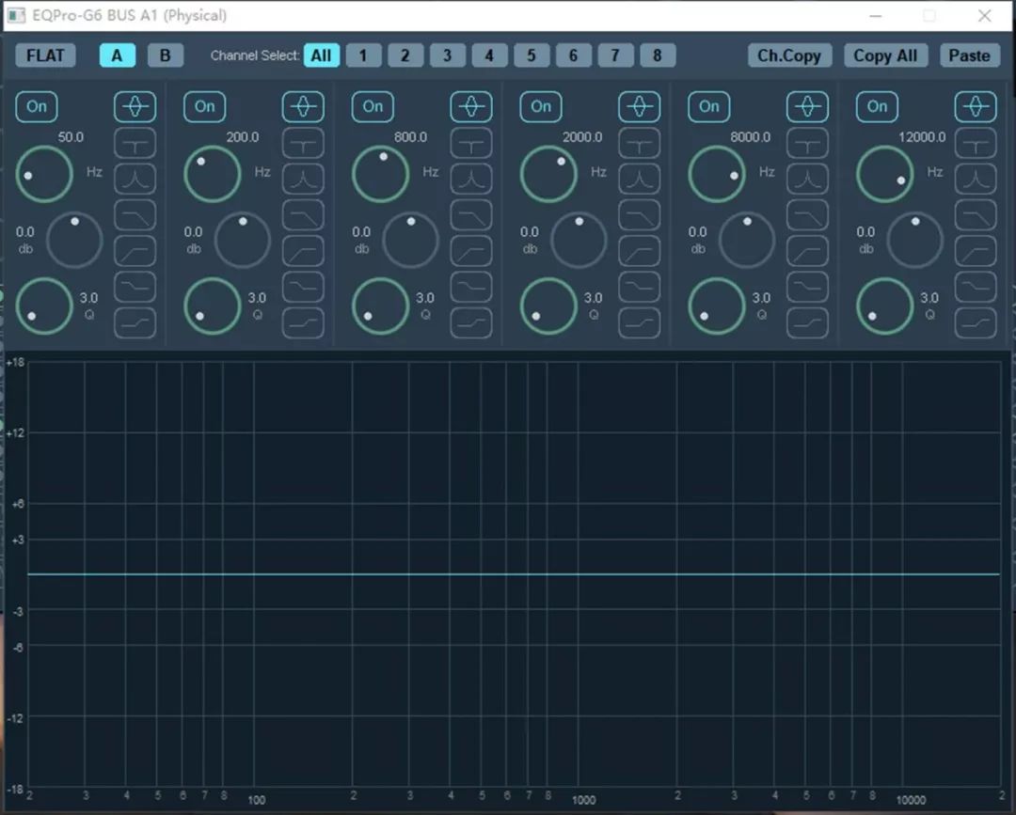The width and height of the screenshot is (1016, 815).
Task: Select the downward shelf icon in the 800 Hz band
Action: tap(470, 287)
